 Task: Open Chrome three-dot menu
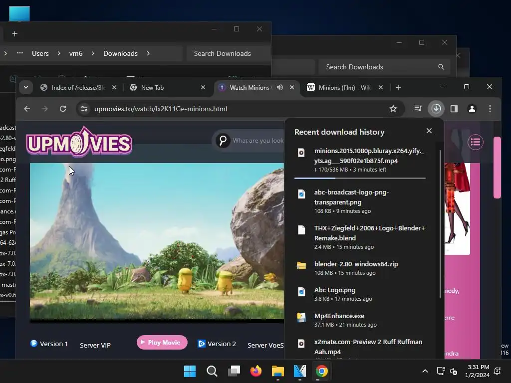coord(490,108)
